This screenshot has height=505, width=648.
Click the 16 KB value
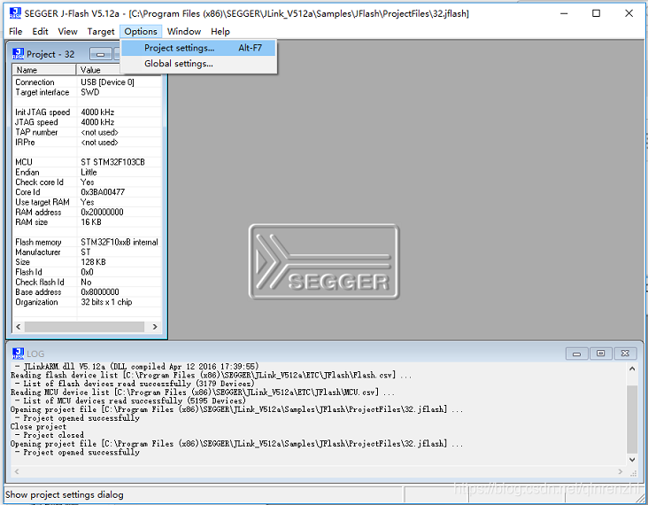tap(91, 222)
